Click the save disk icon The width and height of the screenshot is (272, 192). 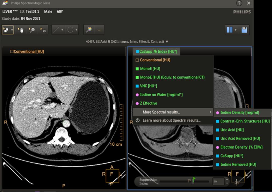pos(244,30)
